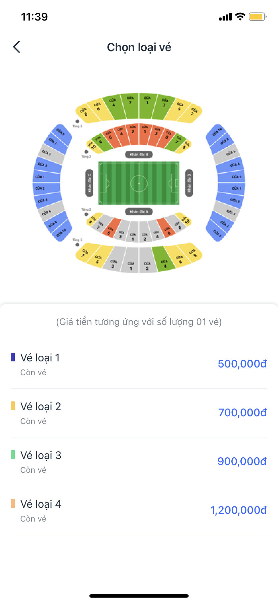
Task: Tap the 500,000đ price
Action: click(x=242, y=364)
